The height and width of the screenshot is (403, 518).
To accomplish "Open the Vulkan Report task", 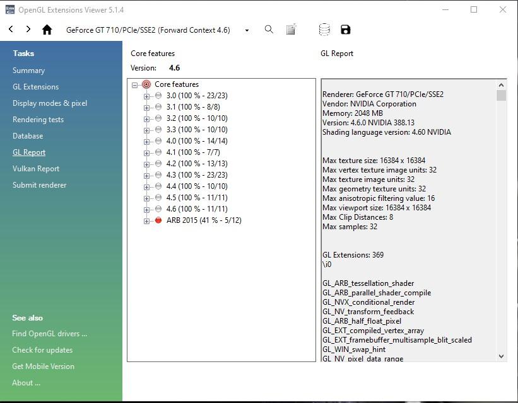I will [x=36, y=169].
